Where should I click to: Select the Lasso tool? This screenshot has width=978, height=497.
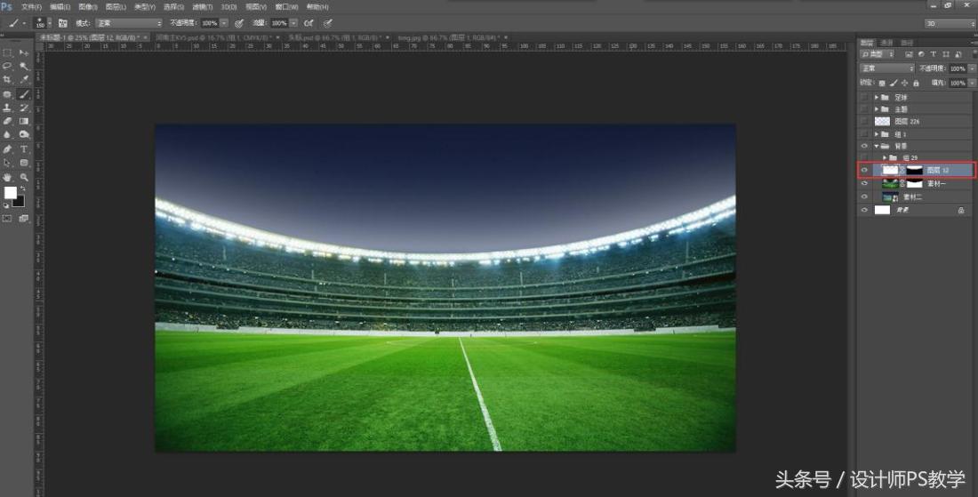(7, 66)
